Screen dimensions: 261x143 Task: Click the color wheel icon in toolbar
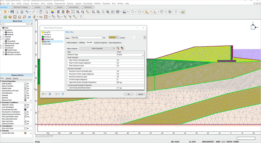point(52,12)
